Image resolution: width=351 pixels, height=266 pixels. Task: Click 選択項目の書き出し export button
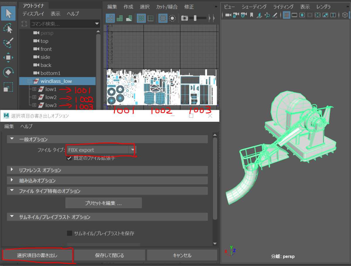tap(37, 255)
